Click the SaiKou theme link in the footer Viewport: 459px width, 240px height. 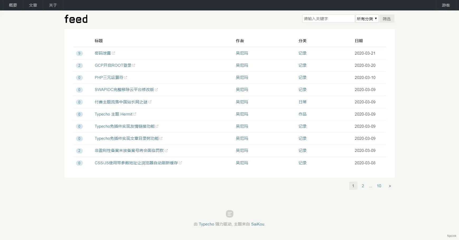pos(258,224)
